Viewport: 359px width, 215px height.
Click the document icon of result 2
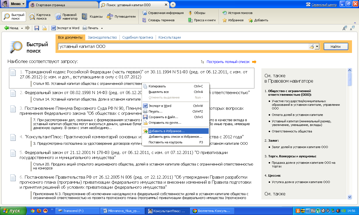tap(13, 94)
